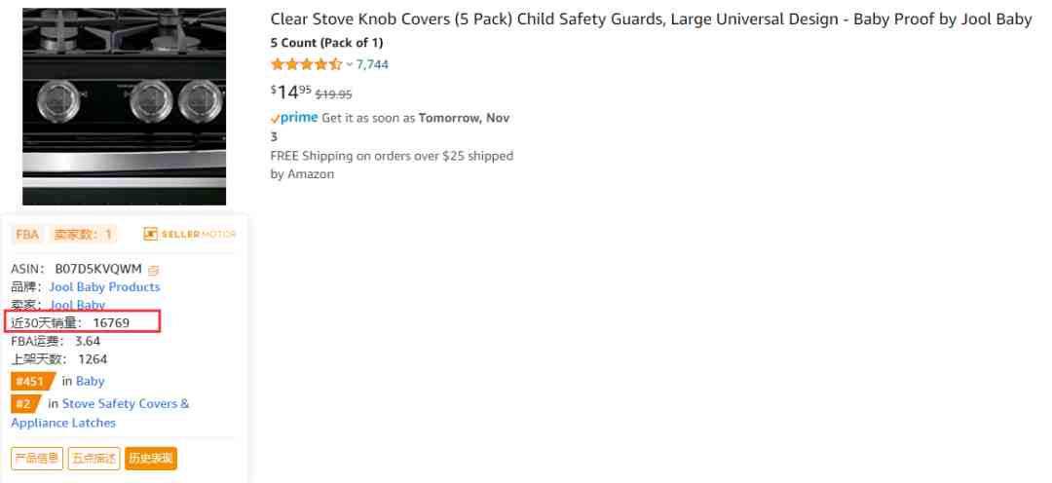This screenshot has width=1052, height=483.
Task: Click the #451 rank badge
Action: click(32, 381)
